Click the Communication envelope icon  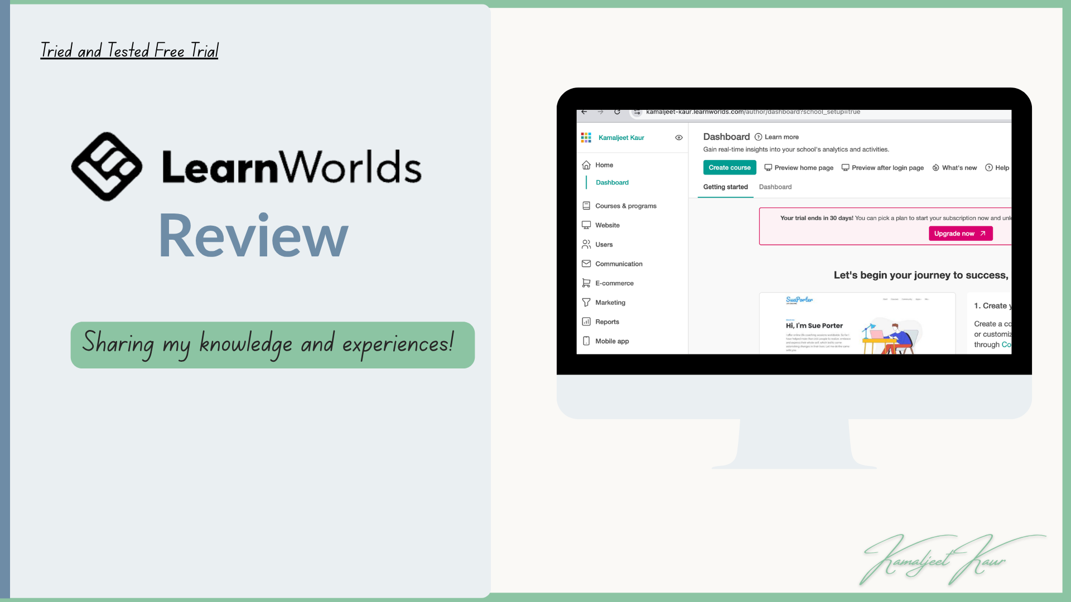point(586,264)
